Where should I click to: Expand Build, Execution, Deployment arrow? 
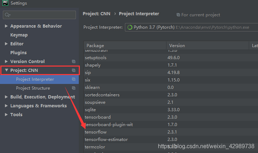pos(6,97)
